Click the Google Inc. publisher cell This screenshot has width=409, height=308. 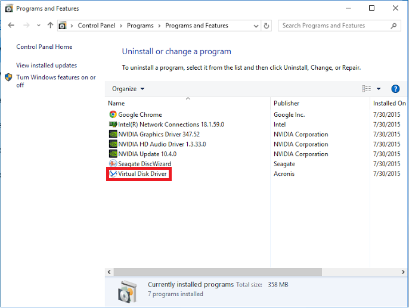289,114
